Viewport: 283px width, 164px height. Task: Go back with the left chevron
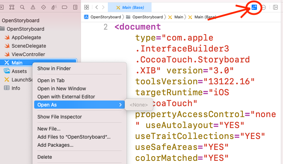click(x=97, y=7)
